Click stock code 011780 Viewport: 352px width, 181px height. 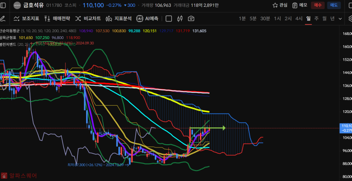[x=54, y=5]
